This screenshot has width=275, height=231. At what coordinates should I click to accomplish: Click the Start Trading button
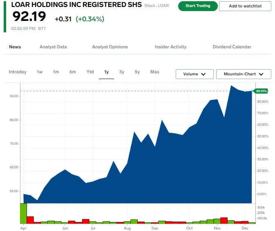click(198, 6)
